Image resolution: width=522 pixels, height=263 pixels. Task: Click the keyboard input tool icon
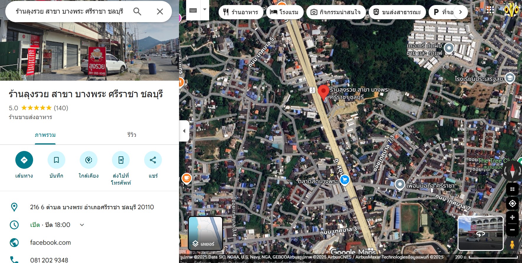pyautogui.click(x=193, y=10)
